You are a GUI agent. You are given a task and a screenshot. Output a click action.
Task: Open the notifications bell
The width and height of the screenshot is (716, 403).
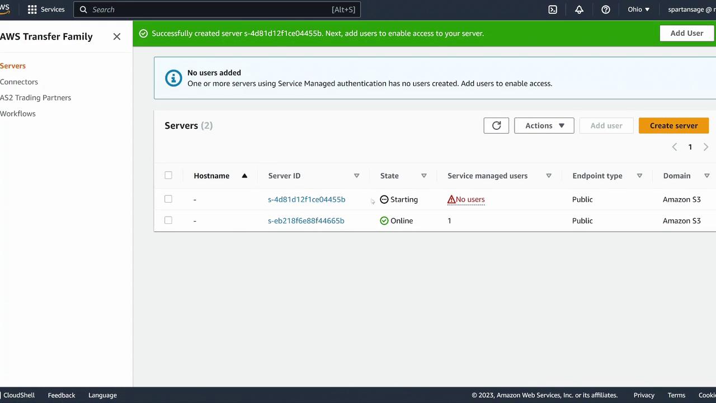579,10
